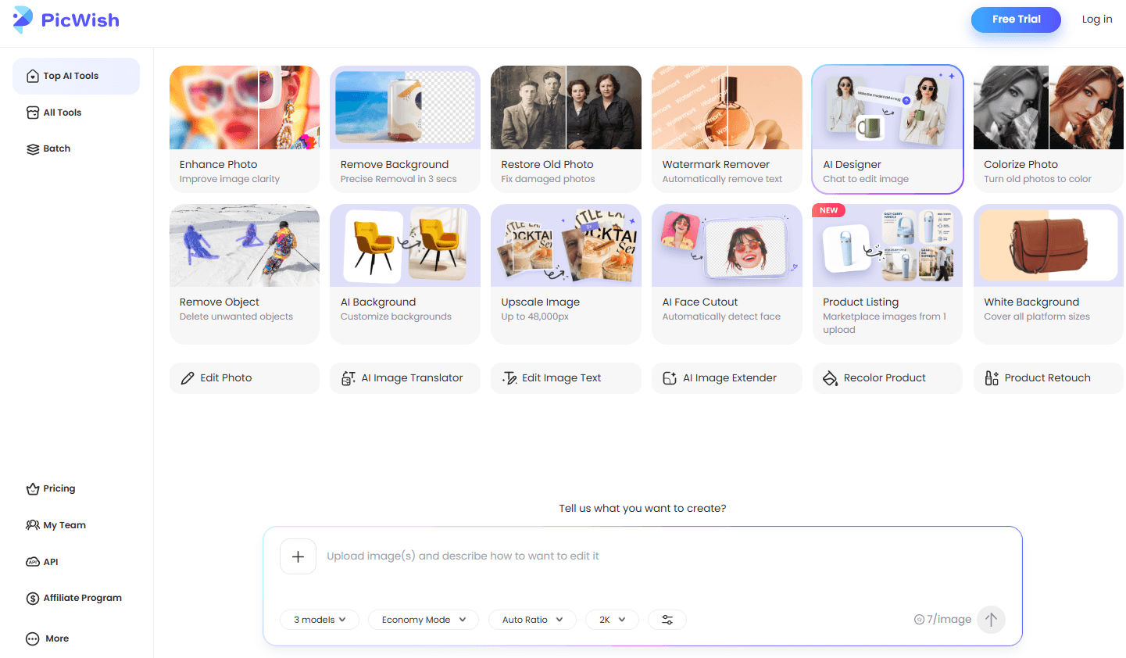Click the Edit Photo pencil icon
This screenshot has height=658, width=1126.
point(188,378)
